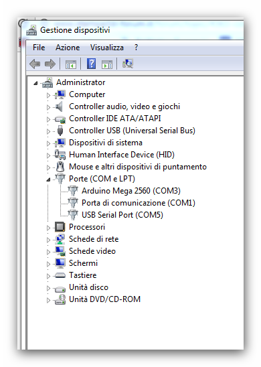The width and height of the screenshot is (261, 367).
Task: Select the Human Interface Device (HID) category
Action: (x=122, y=155)
